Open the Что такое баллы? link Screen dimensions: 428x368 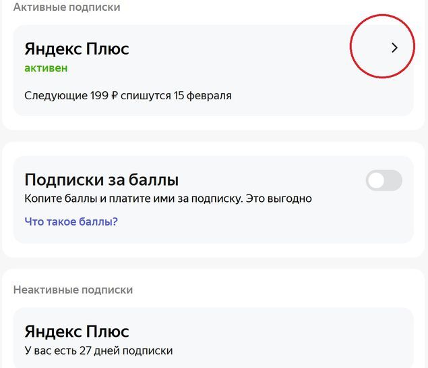[71, 221]
